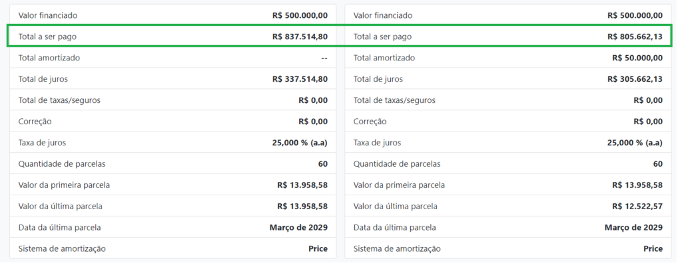682x267 pixels.
Task: Click the left Total a ser pago R$ 837.514,80
Action: coord(300,37)
